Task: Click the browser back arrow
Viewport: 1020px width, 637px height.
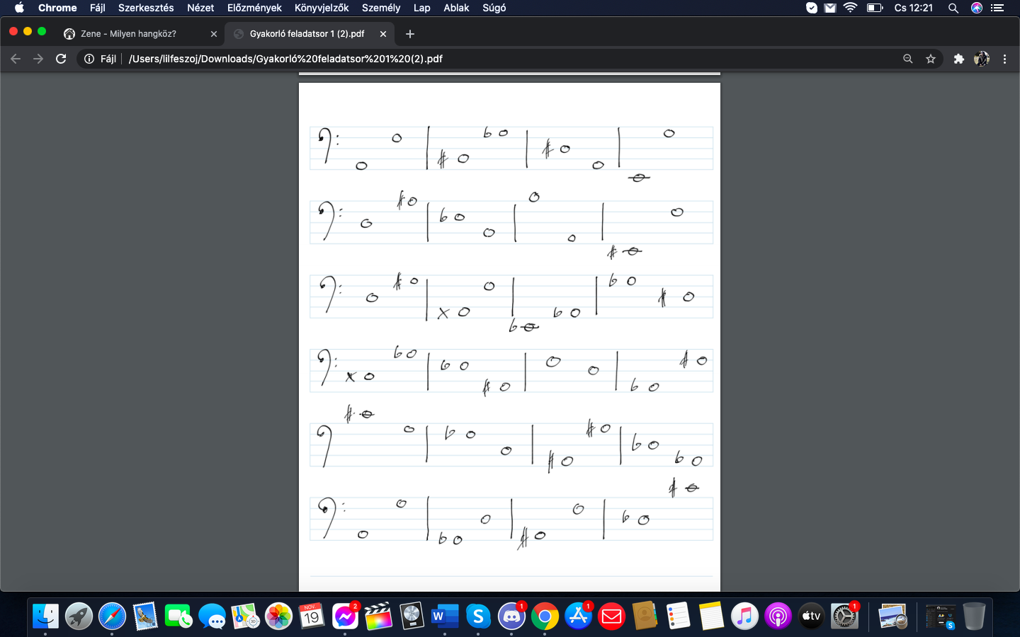Action: point(16,59)
